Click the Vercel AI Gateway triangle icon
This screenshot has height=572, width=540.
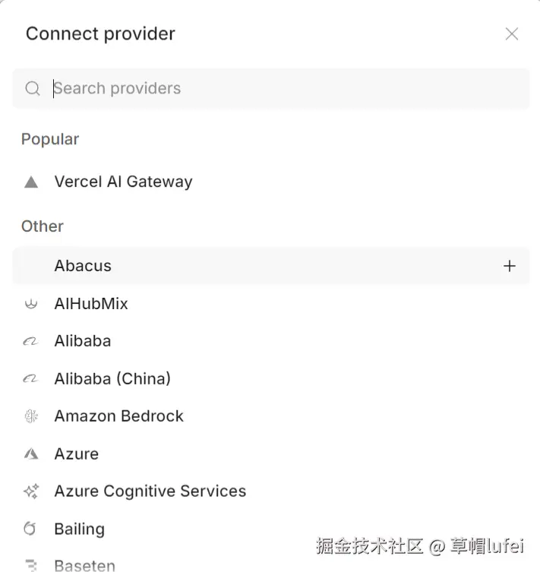(31, 182)
